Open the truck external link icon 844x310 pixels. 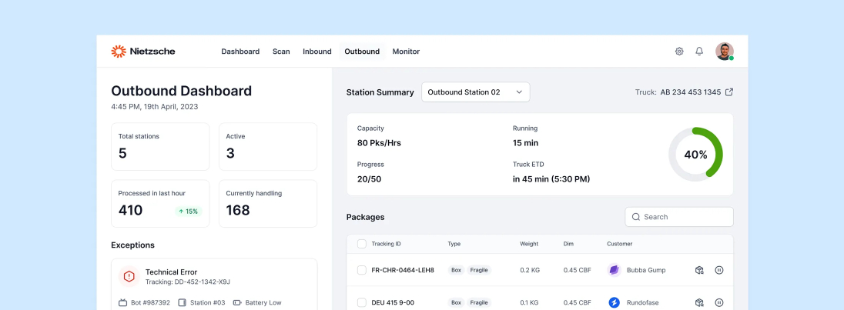(729, 92)
